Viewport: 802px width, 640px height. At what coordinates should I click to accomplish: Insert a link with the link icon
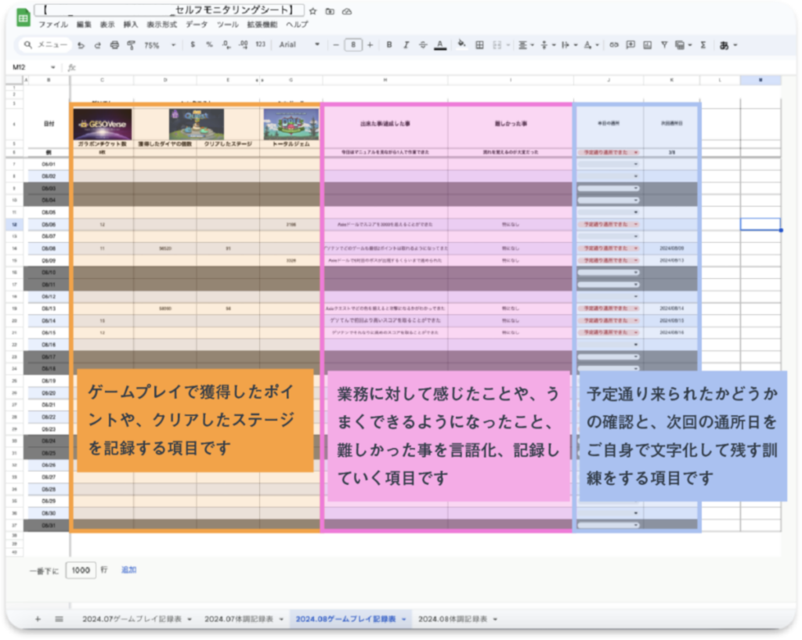(614, 45)
